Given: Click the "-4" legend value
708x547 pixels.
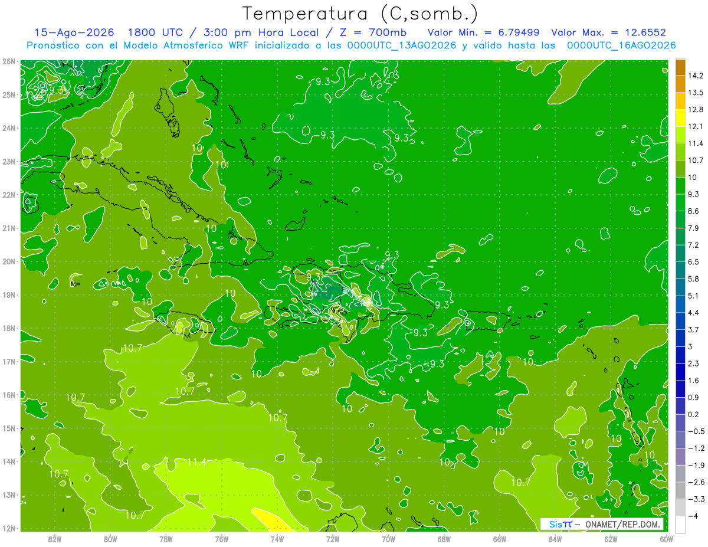Looking at the screenshot, I should pyautogui.click(x=692, y=516).
